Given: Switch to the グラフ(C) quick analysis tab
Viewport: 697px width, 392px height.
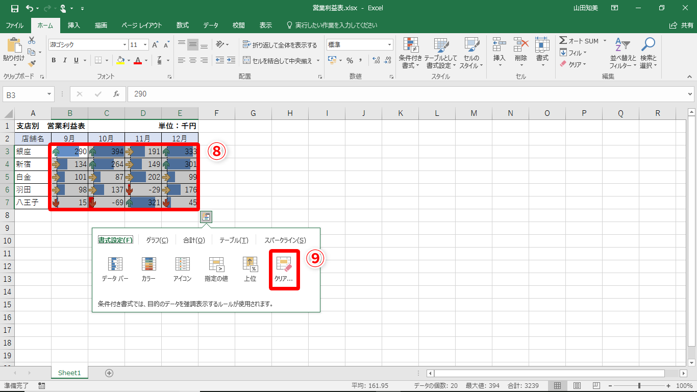Looking at the screenshot, I should [x=157, y=240].
